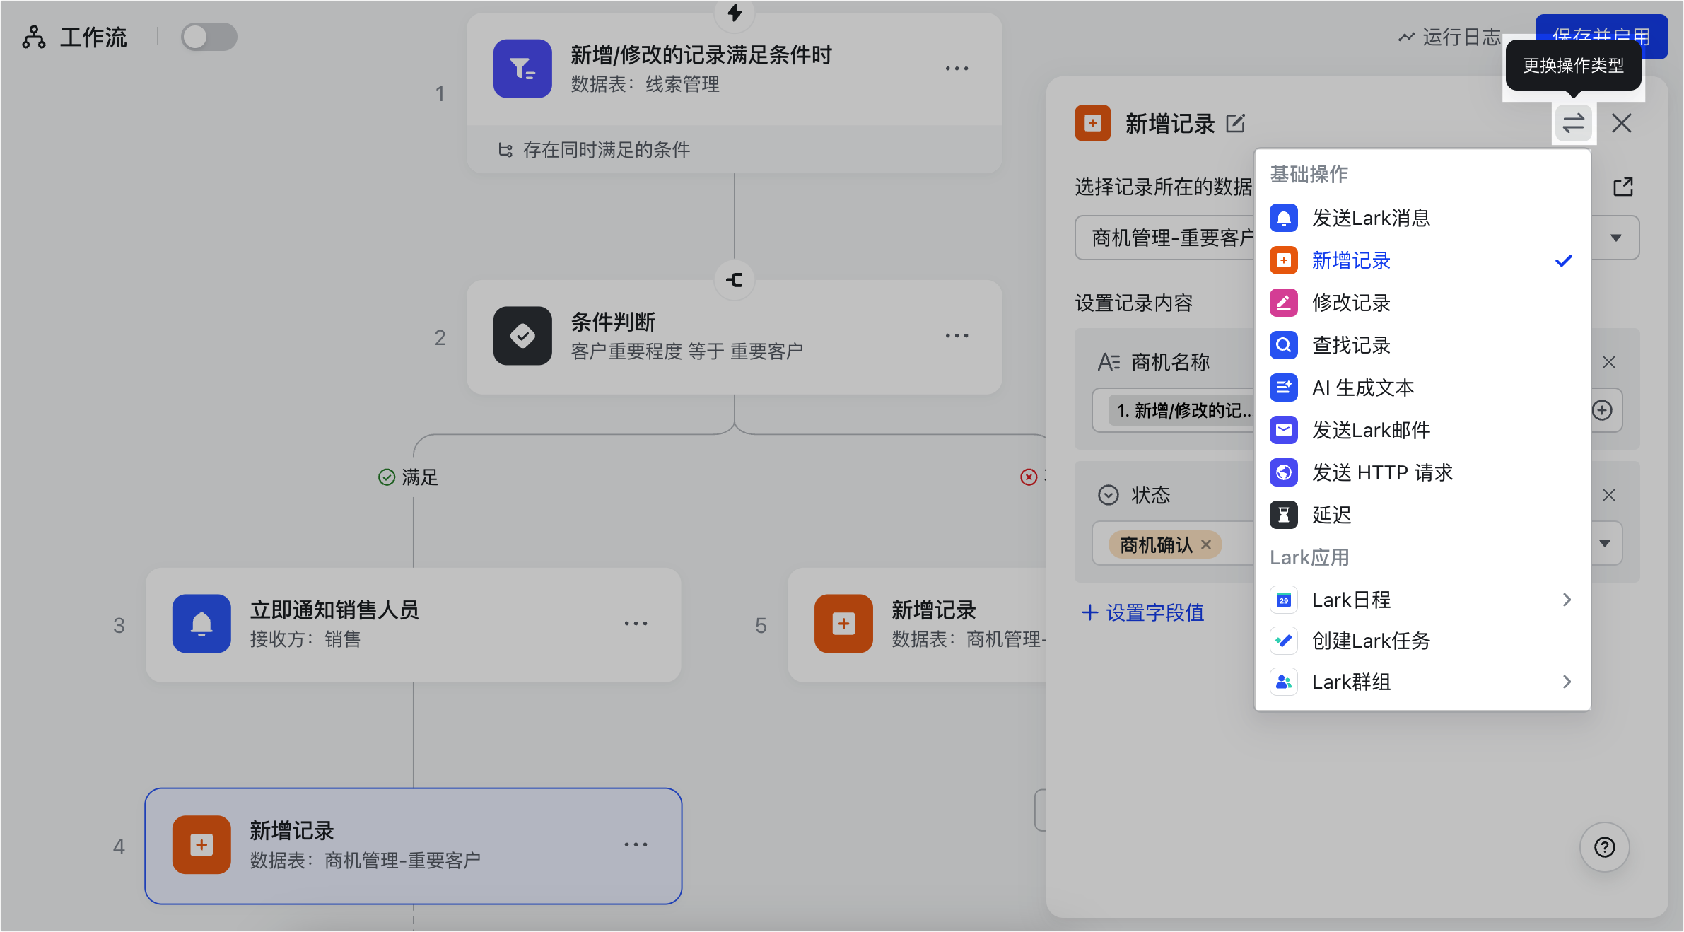Viewport: 1684px width, 932px height.
Task: Click the workflow hierarchy icon
Action: click(33, 37)
